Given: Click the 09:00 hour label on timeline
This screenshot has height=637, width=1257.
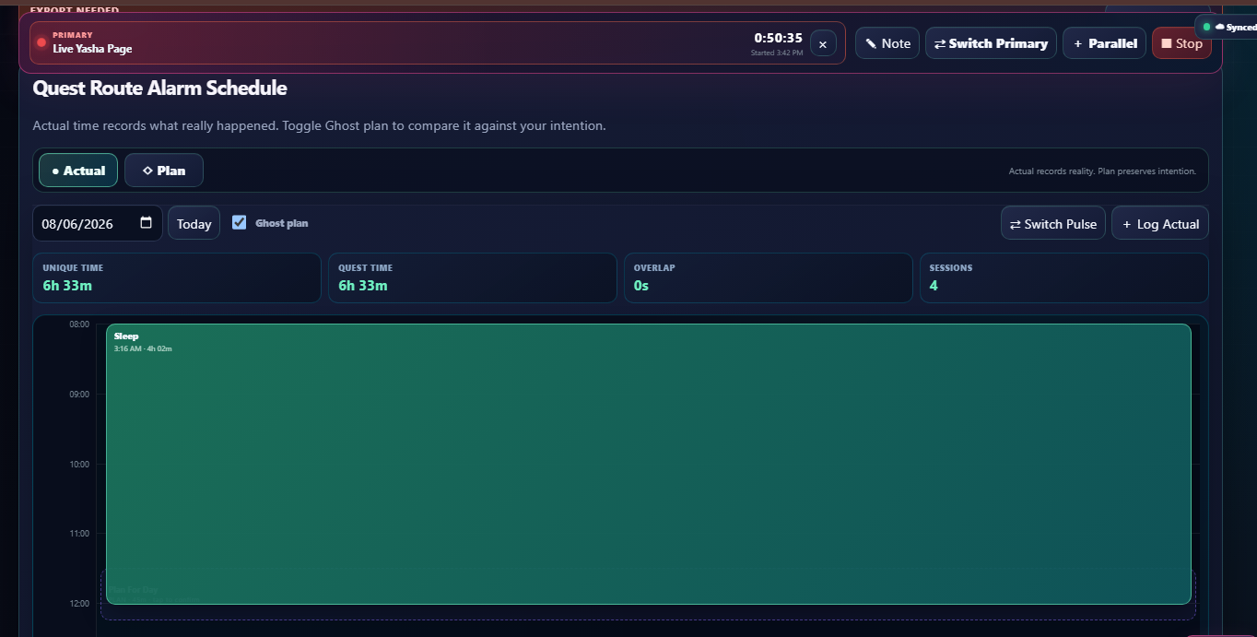Looking at the screenshot, I should pyautogui.click(x=79, y=395).
